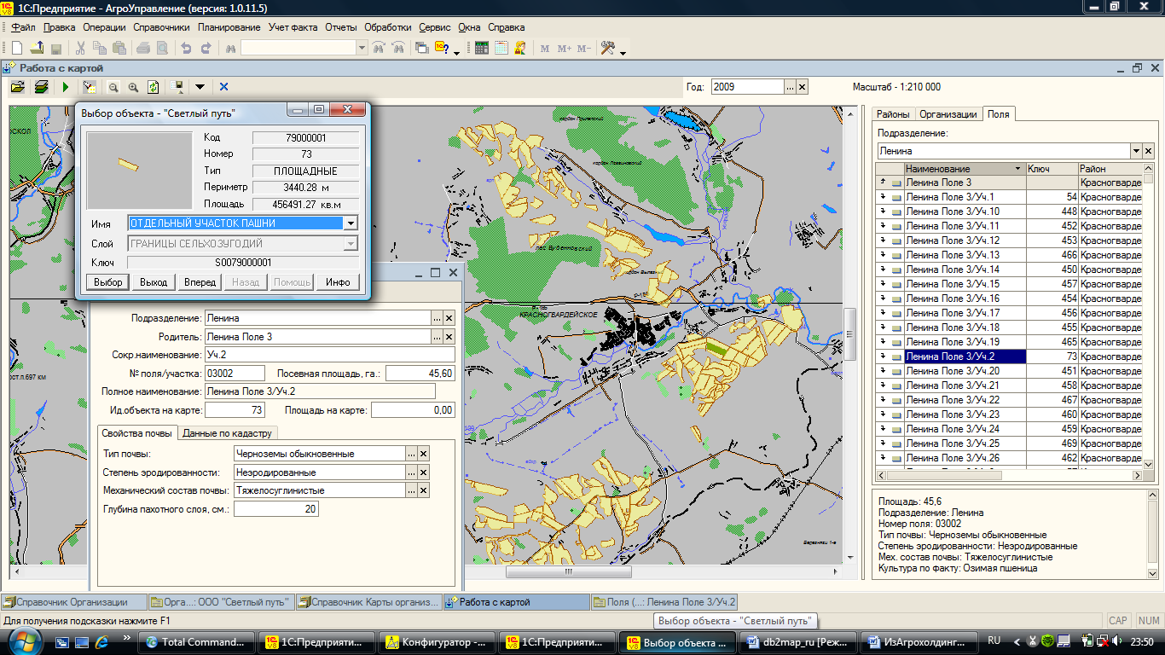The image size is (1165, 655).
Task: Switch to the Районы tab
Action: click(x=894, y=114)
